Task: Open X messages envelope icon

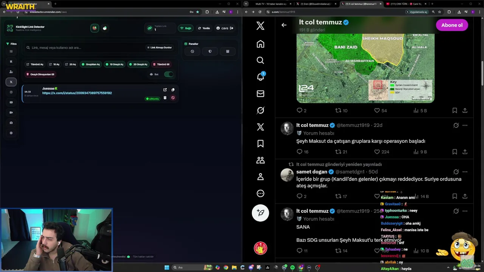Action: click(261, 94)
